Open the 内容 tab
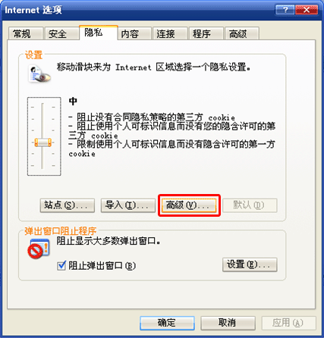The width and height of the screenshot is (324, 338). [x=134, y=33]
